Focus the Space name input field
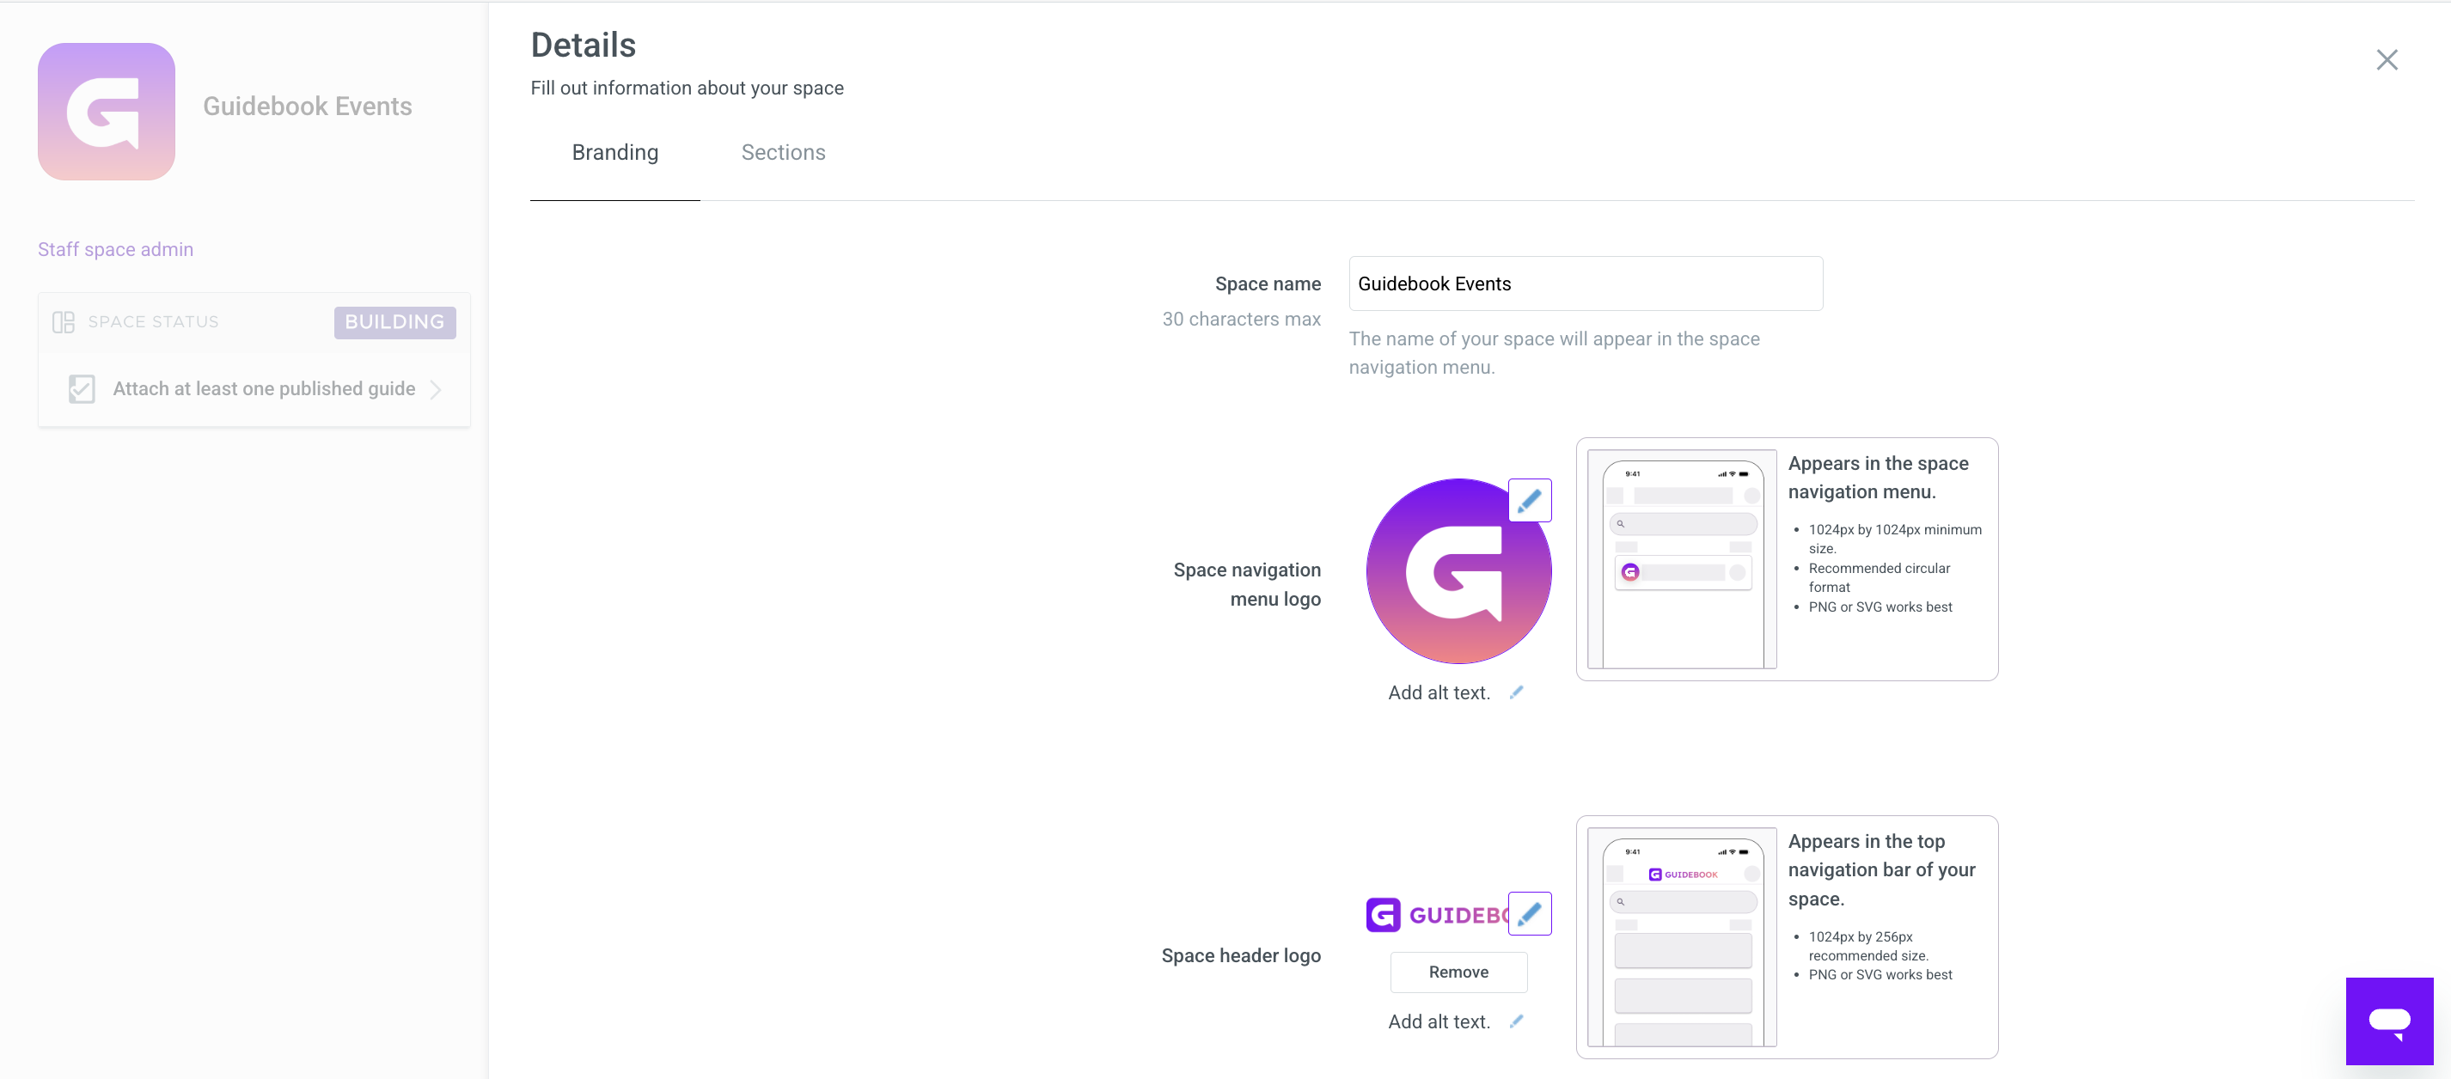Viewport: 2451px width, 1079px height. tap(1585, 283)
